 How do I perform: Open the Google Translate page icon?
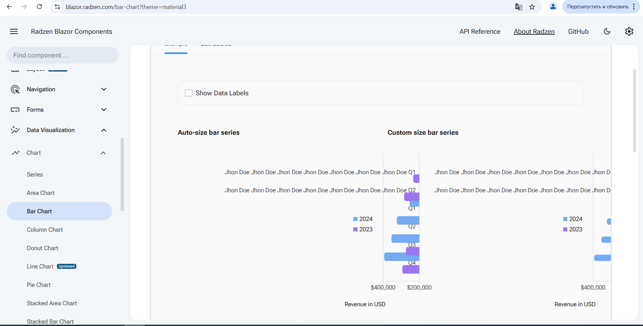tap(518, 7)
